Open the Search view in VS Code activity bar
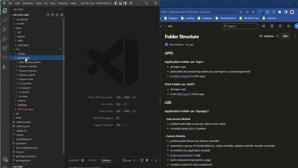Screen dimensions: 298x168 point(5,20)
